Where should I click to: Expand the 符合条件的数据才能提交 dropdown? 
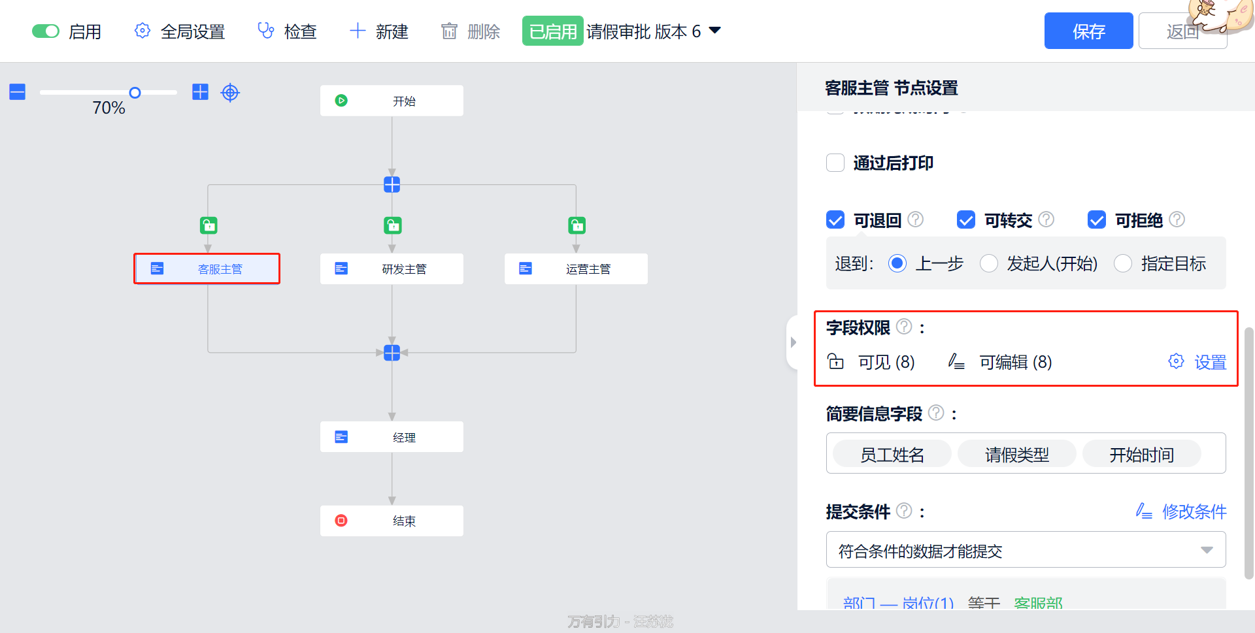1206,550
